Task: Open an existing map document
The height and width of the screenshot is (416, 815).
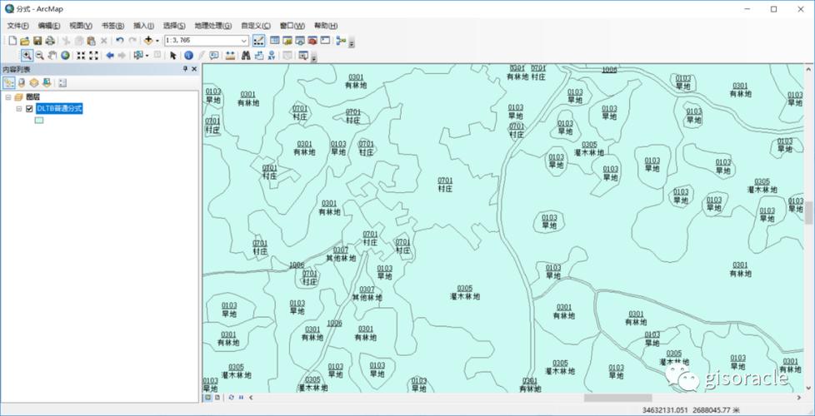Action: pyautogui.click(x=25, y=41)
